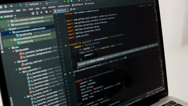Collapse the drawable folder
This screenshot has height=106, width=188.
coord(13,51)
